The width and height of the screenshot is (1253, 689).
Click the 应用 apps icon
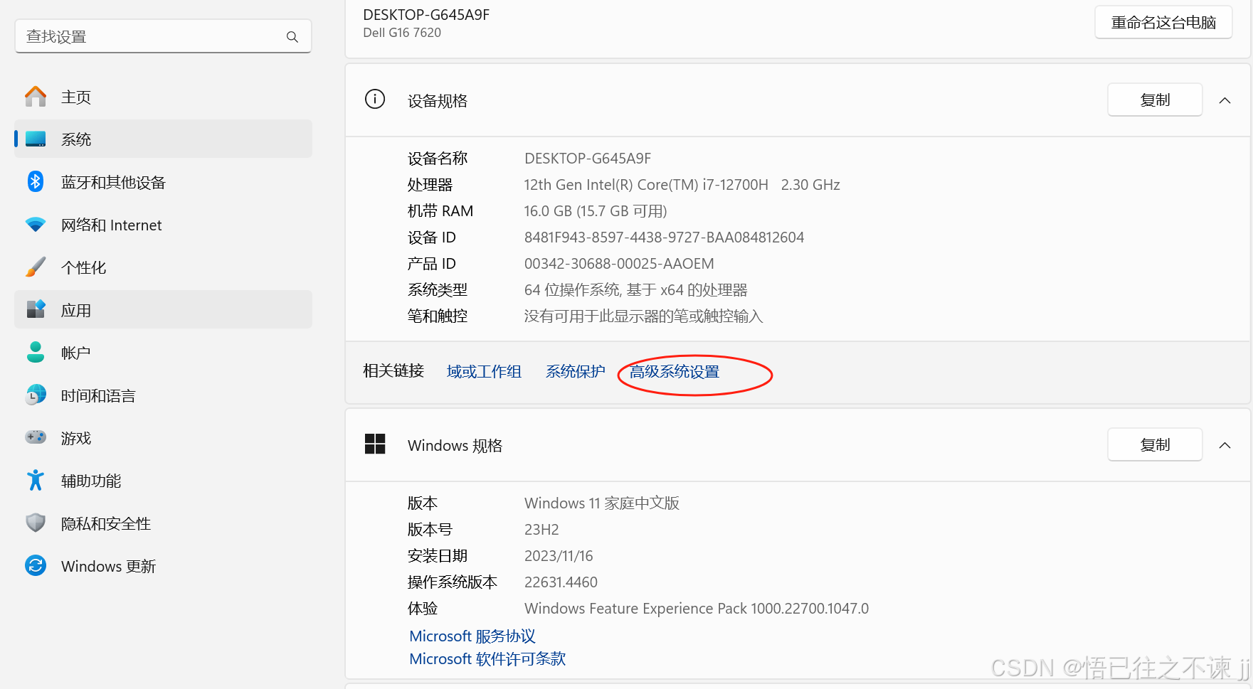coord(36,310)
